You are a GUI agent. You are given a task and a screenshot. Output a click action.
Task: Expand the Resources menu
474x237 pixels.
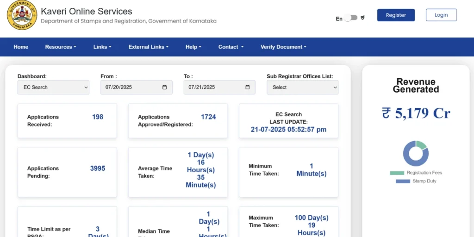(x=61, y=47)
